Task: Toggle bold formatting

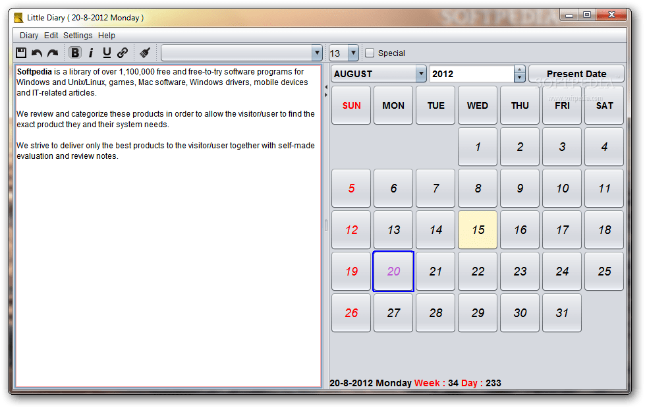Action: click(75, 53)
